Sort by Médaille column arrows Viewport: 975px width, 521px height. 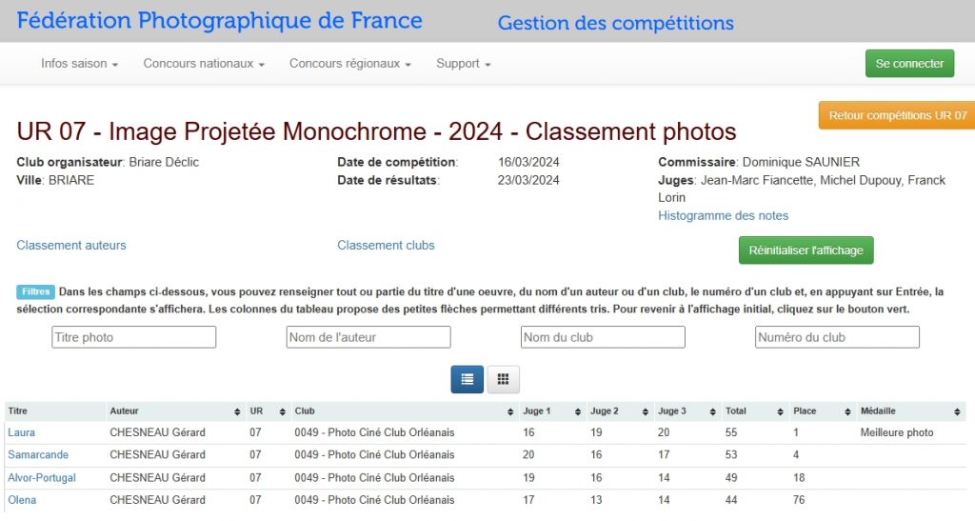957,411
